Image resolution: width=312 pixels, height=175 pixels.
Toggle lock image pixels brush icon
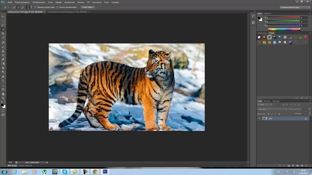[x=272, y=114]
